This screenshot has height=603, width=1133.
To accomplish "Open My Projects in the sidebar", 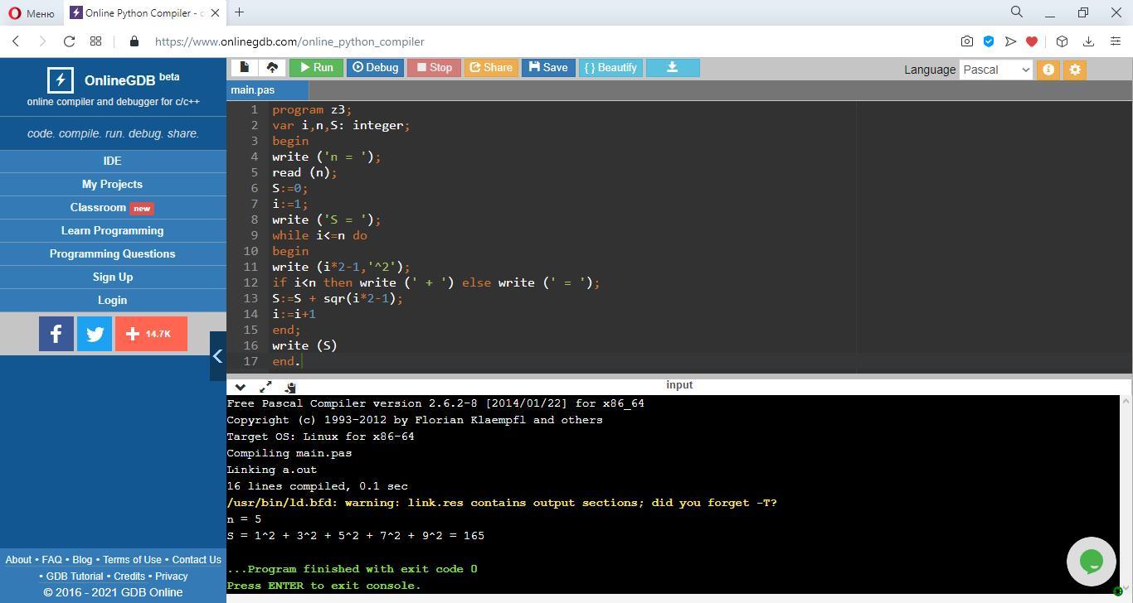I will [x=113, y=184].
